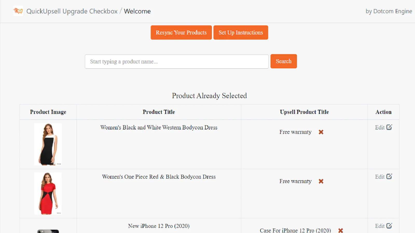
Task: Remove Case For iPhone 12 Pro upsell
Action: pyautogui.click(x=341, y=230)
